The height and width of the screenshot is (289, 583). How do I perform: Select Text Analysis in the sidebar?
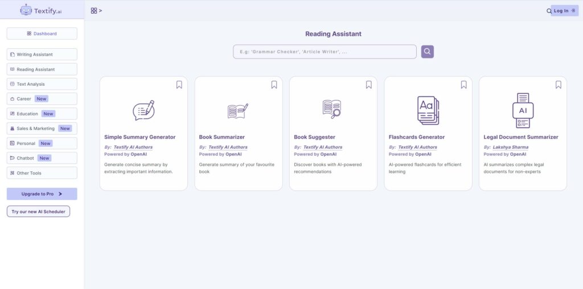42,84
